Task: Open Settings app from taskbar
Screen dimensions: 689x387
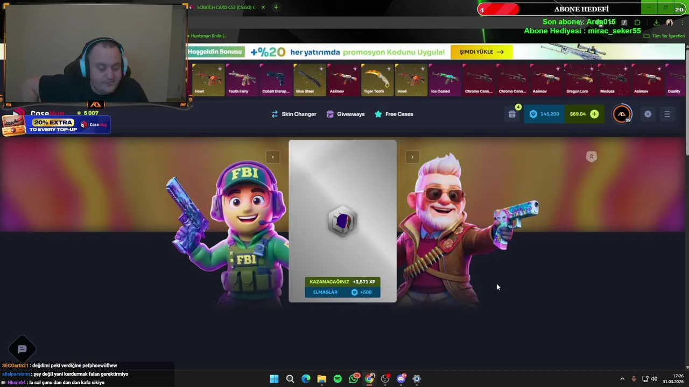Action: click(417, 379)
